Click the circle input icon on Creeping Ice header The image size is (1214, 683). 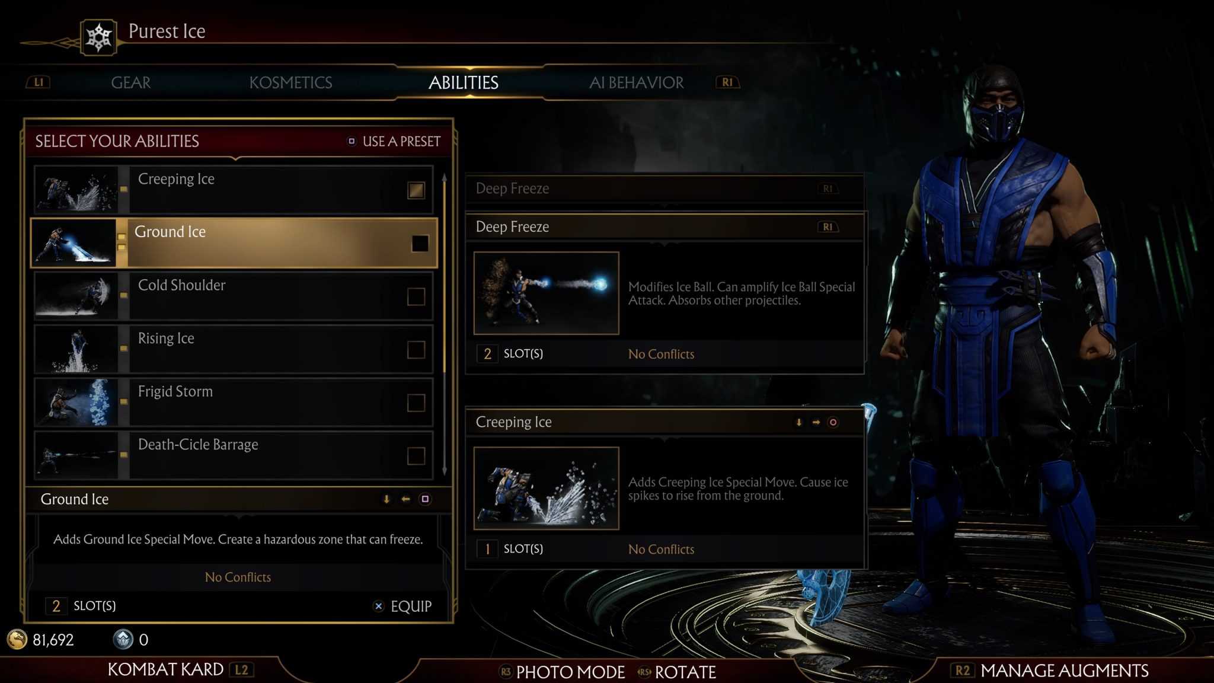[833, 422]
